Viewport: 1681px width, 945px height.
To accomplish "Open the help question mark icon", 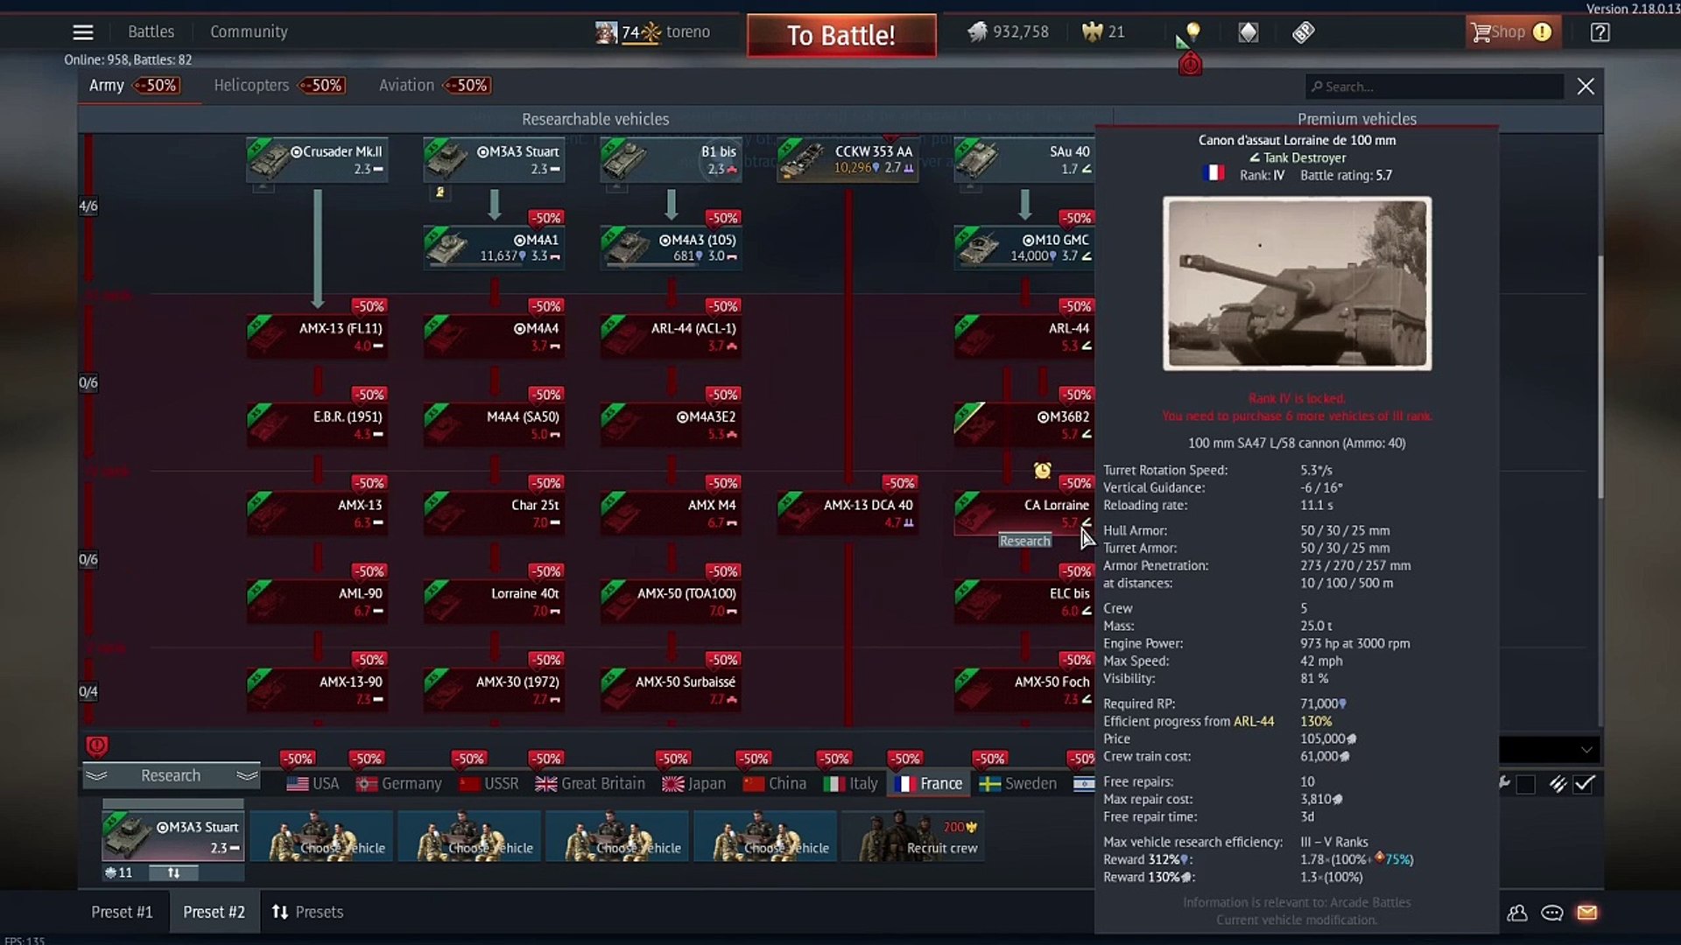I will (1600, 32).
